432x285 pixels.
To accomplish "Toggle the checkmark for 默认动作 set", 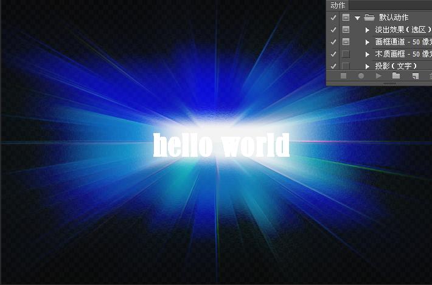I will tap(333, 18).
